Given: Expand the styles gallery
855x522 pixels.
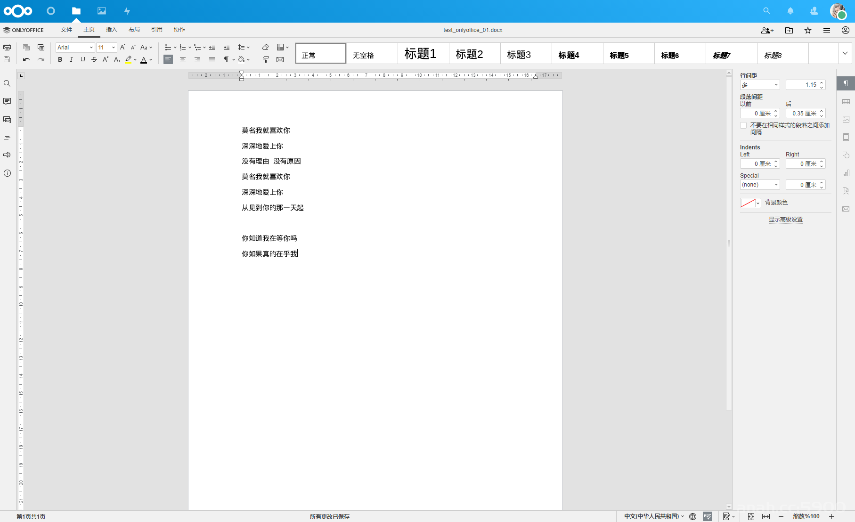Looking at the screenshot, I should tap(845, 53).
